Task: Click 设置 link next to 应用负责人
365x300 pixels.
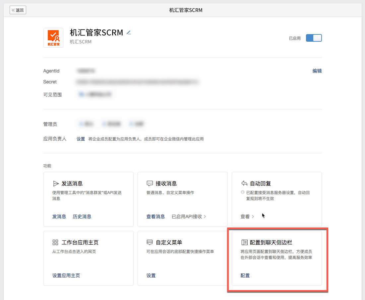Action: coord(81,139)
